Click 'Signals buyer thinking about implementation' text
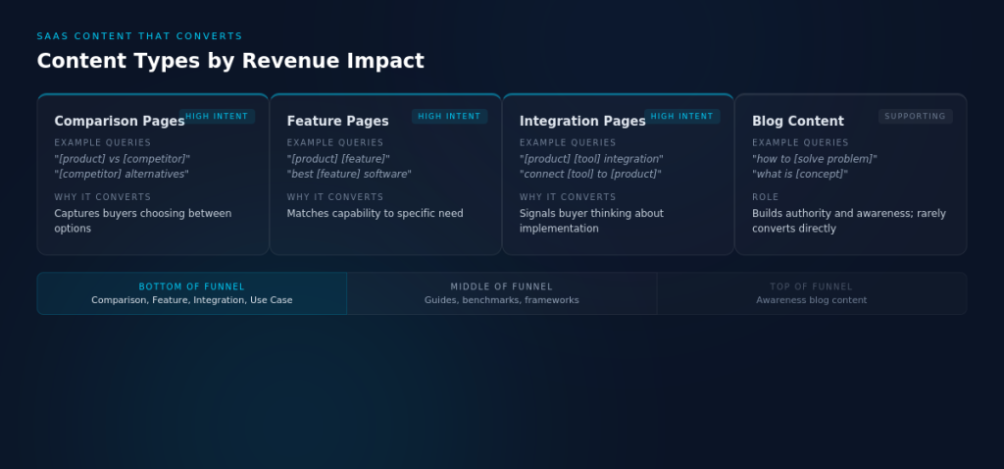1004x469 pixels. point(591,221)
